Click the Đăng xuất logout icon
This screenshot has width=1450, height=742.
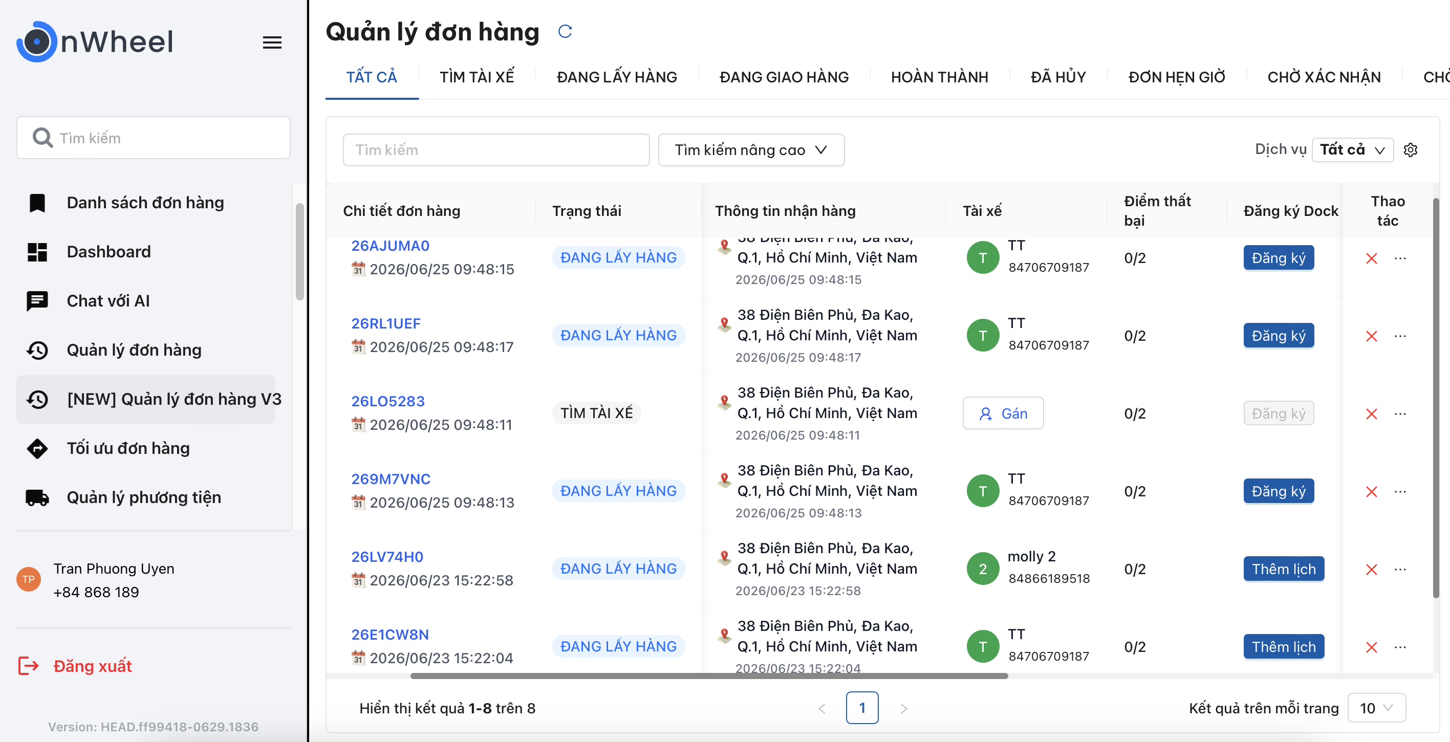coord(28,666)
